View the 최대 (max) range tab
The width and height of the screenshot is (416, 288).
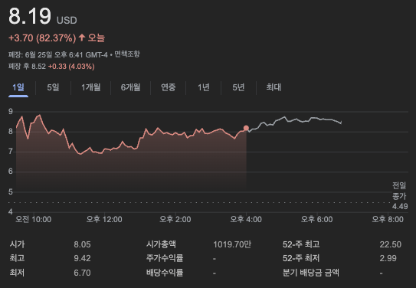point(274,87)
